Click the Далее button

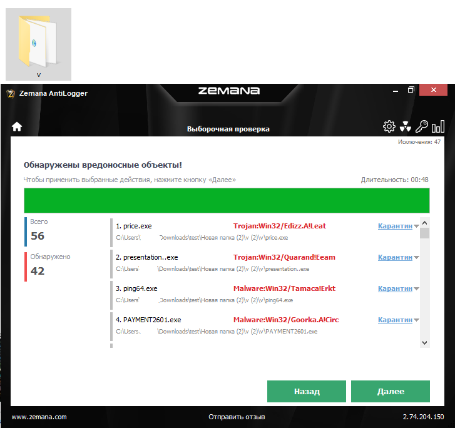[391, 392]
